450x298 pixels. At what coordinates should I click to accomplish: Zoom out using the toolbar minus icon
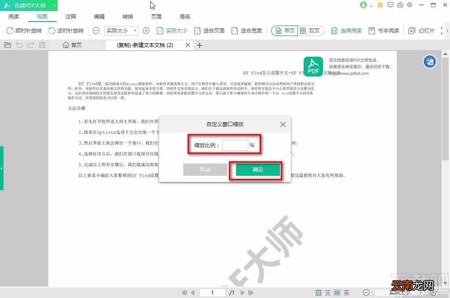coord(96,30)
